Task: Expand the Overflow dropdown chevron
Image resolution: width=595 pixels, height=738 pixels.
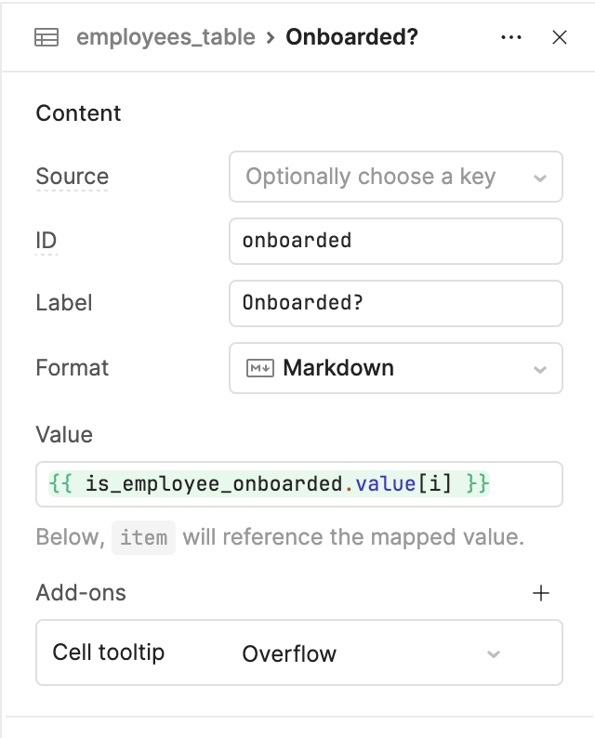Action: 494,654
